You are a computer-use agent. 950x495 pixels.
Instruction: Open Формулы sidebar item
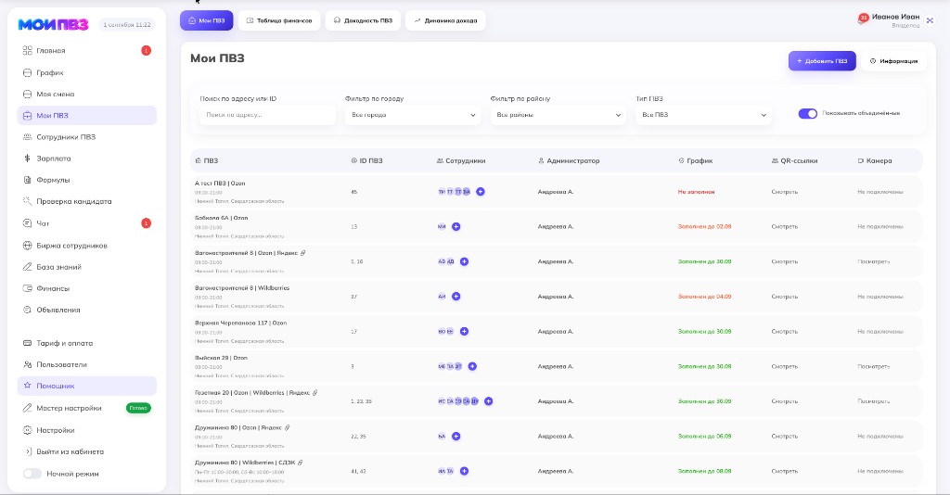point(86,180)
